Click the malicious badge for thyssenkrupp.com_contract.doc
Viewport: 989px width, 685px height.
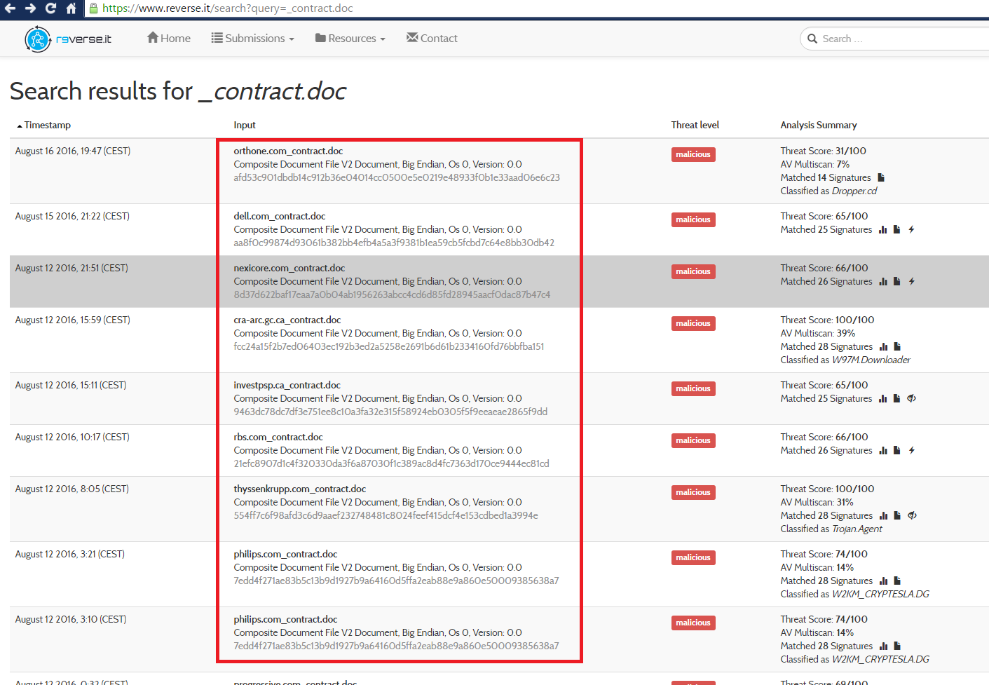click(693, 492)
